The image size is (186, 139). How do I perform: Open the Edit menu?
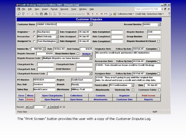pos(30,9)
